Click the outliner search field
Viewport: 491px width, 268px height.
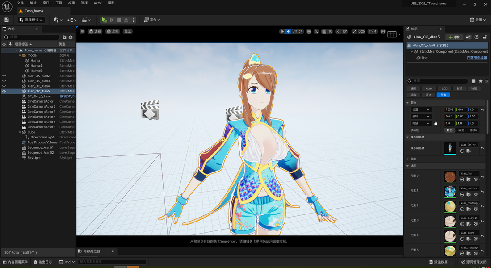pos(31,37)
